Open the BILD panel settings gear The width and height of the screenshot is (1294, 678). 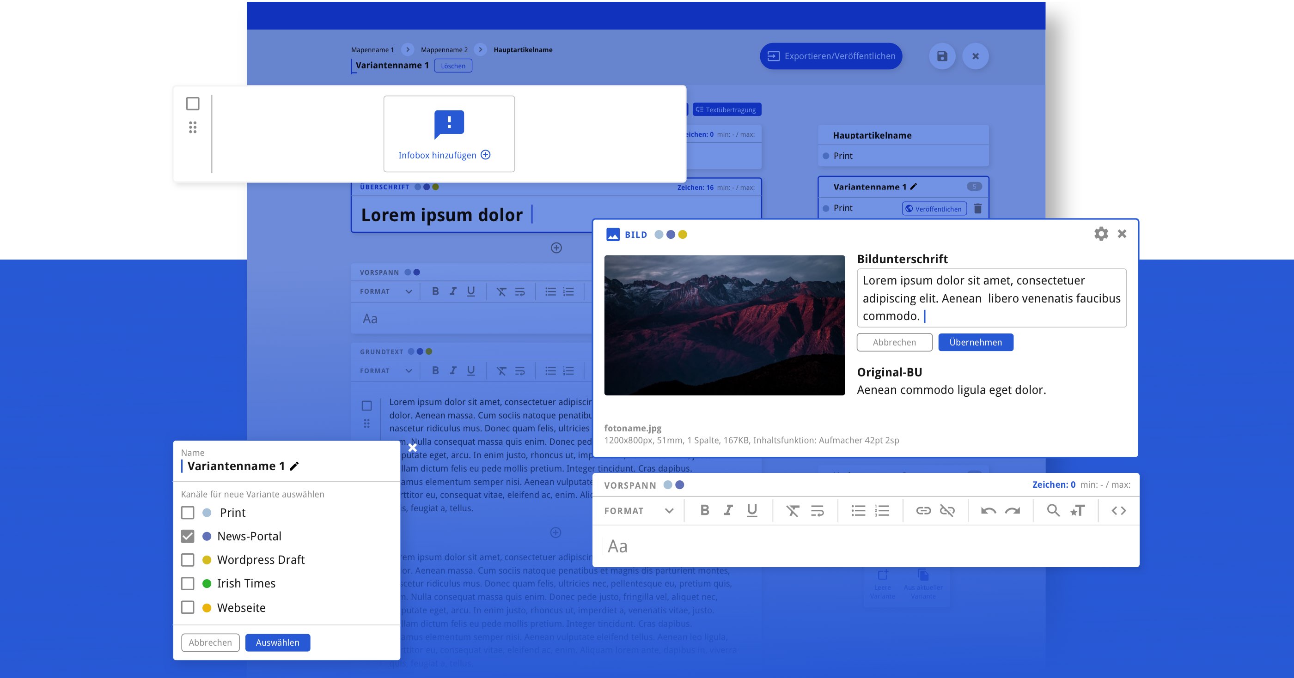click(x=1101, y=234)
